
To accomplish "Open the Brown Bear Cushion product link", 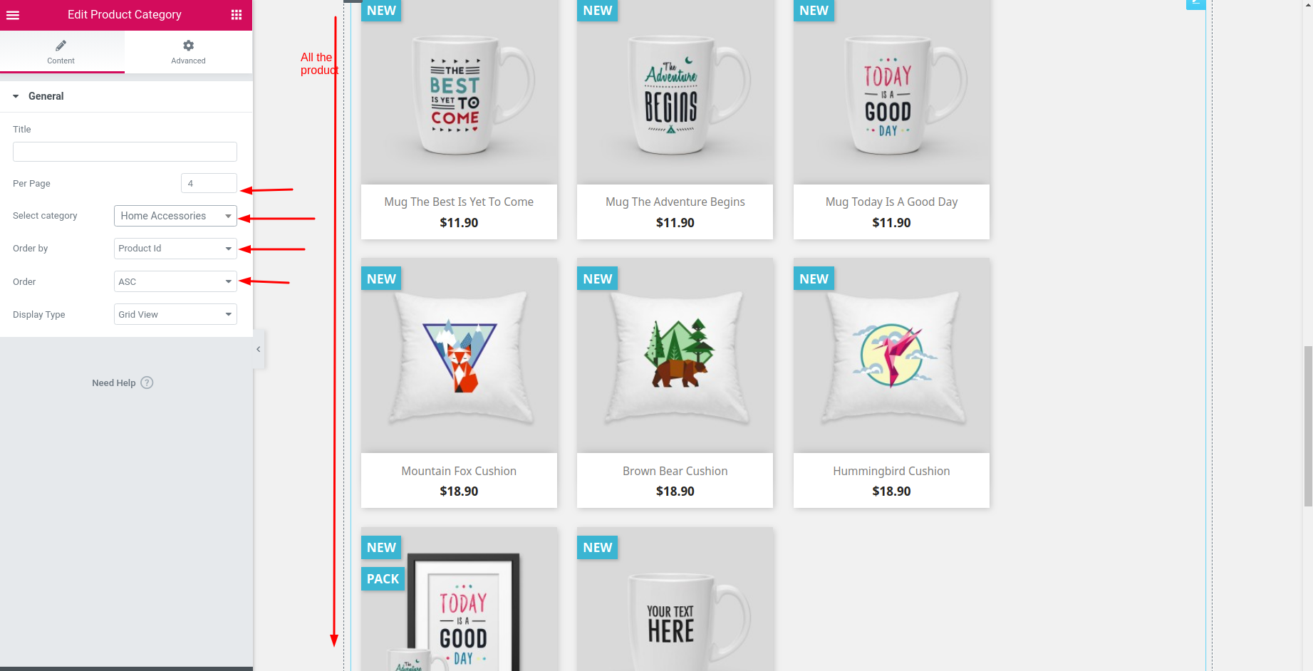I will [x=675, y=471].
